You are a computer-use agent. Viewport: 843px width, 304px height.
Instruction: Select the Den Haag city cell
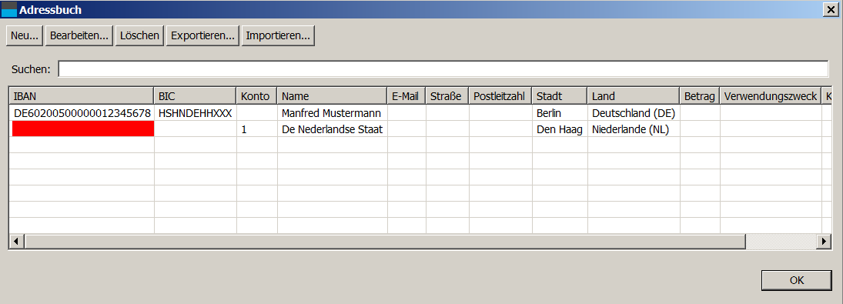coord(560,129)
